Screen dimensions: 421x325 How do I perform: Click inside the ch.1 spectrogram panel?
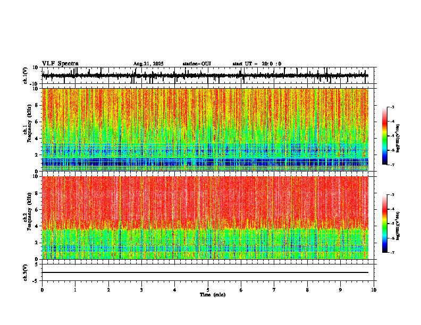205,130
